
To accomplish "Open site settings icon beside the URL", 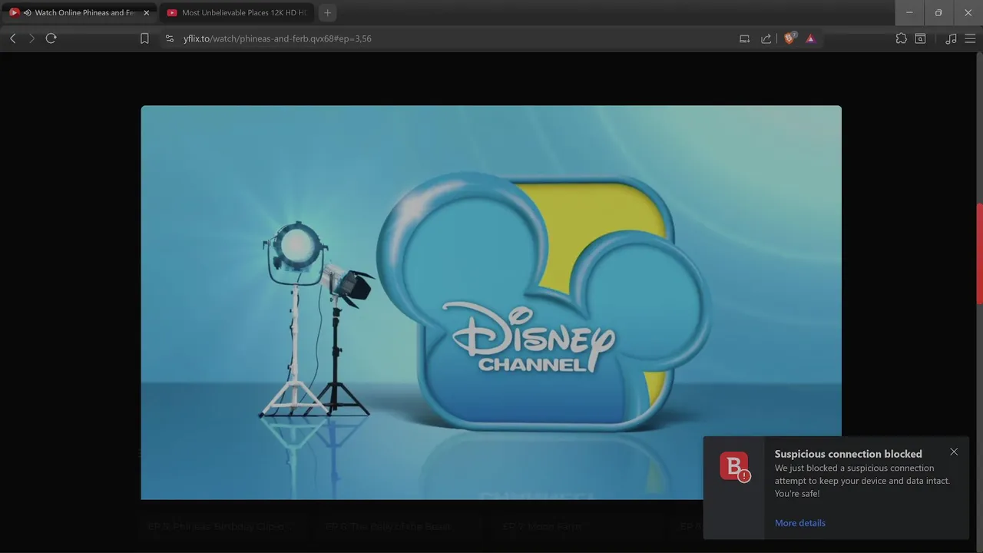I will click(170, 38).
